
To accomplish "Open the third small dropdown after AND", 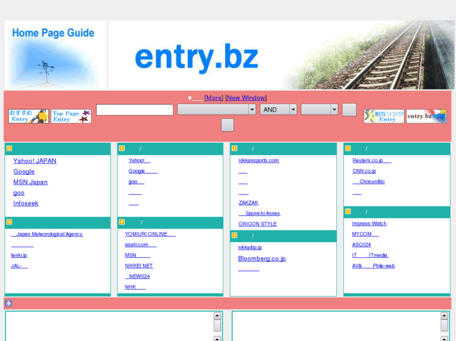I will point(319,109).
